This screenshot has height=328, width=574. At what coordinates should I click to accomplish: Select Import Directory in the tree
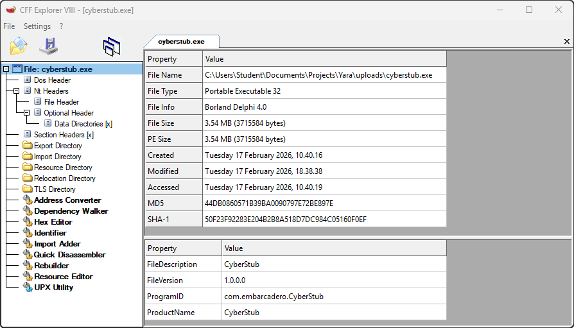click(x=57, y=157)
